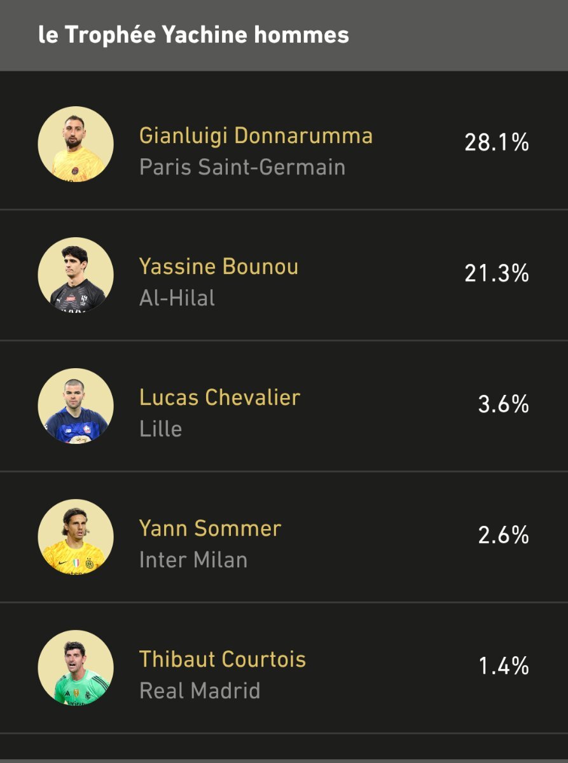The width and height of the screenshot is (568, 763).
Task: Open Yann Sommer's avatar image
Action: (76, 537)
